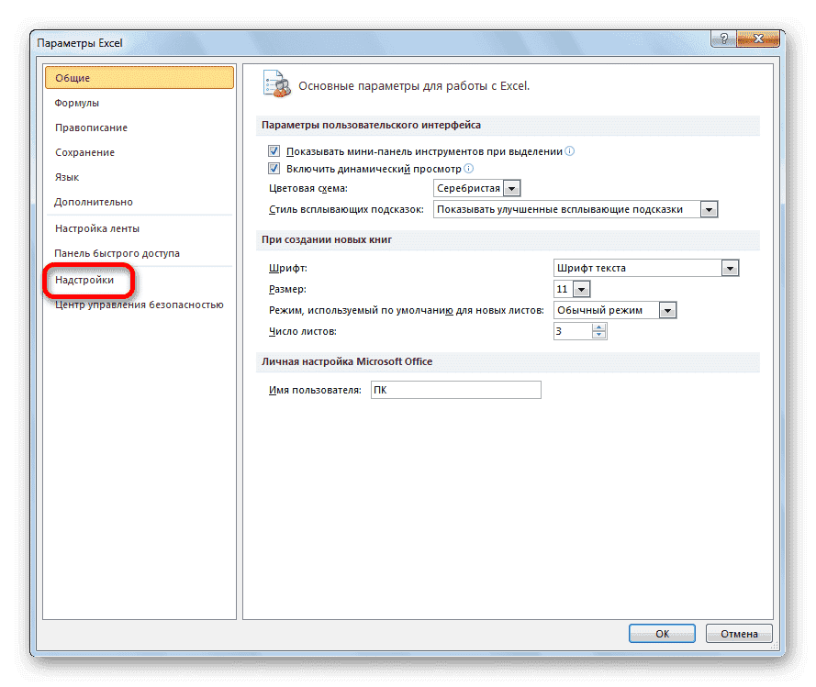Confirm changes with the OK button
This screenshot has width=816, height=687.
click(x=662, y=633)
